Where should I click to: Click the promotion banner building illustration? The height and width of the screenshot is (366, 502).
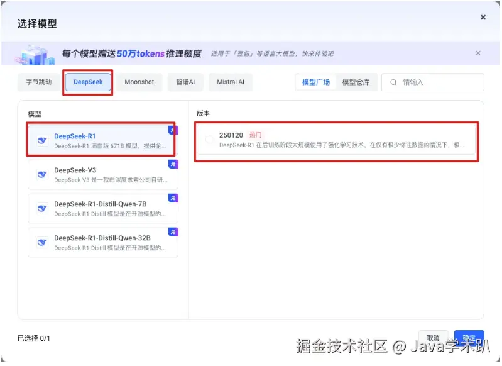(36, 55)
